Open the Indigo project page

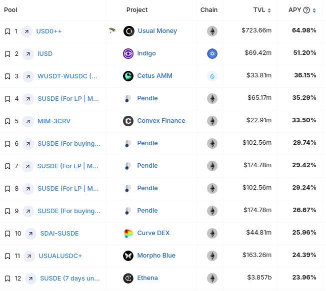click(146, 53)
